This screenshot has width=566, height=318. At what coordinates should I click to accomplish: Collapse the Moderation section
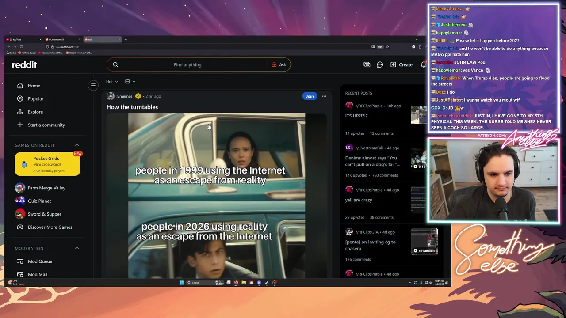77,248
